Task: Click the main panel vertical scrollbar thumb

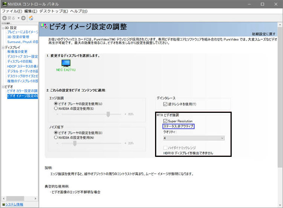Action: (280, 97)
